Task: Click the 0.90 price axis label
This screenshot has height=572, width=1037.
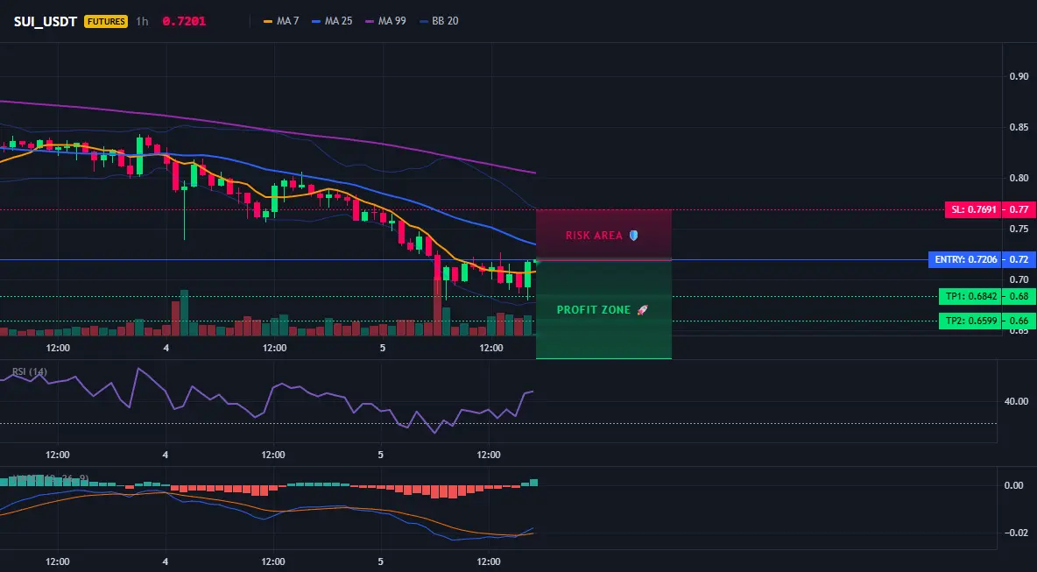Action: click(x=1019, y=76)
